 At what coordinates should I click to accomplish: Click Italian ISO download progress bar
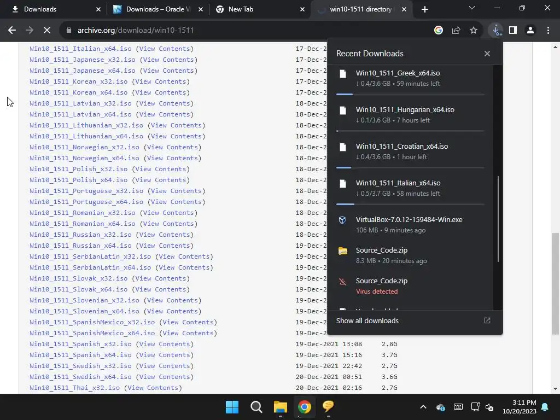tap(410, 205)
